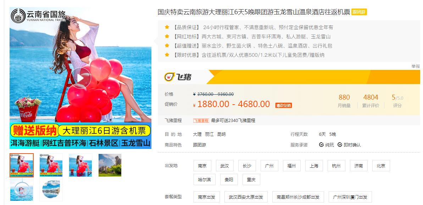423x205 pixels.
Task: Play the product video on main image
Action: click(80, 78)
